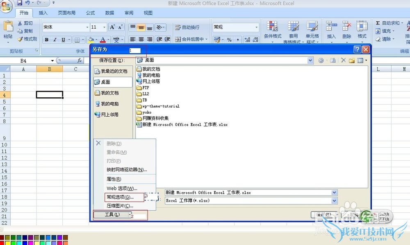410x245 pixels.
Task: Click the file name input field
Action: click(248, 193)
